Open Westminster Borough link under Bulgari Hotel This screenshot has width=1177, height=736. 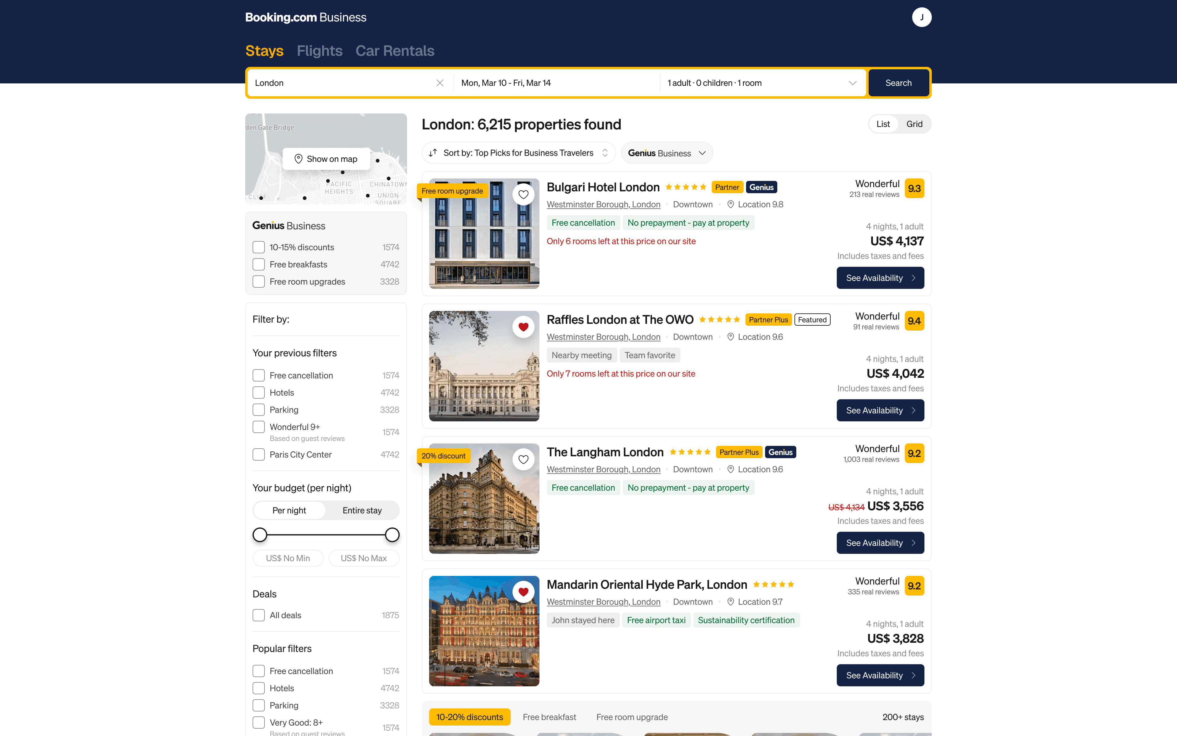[x=603, y=205]
